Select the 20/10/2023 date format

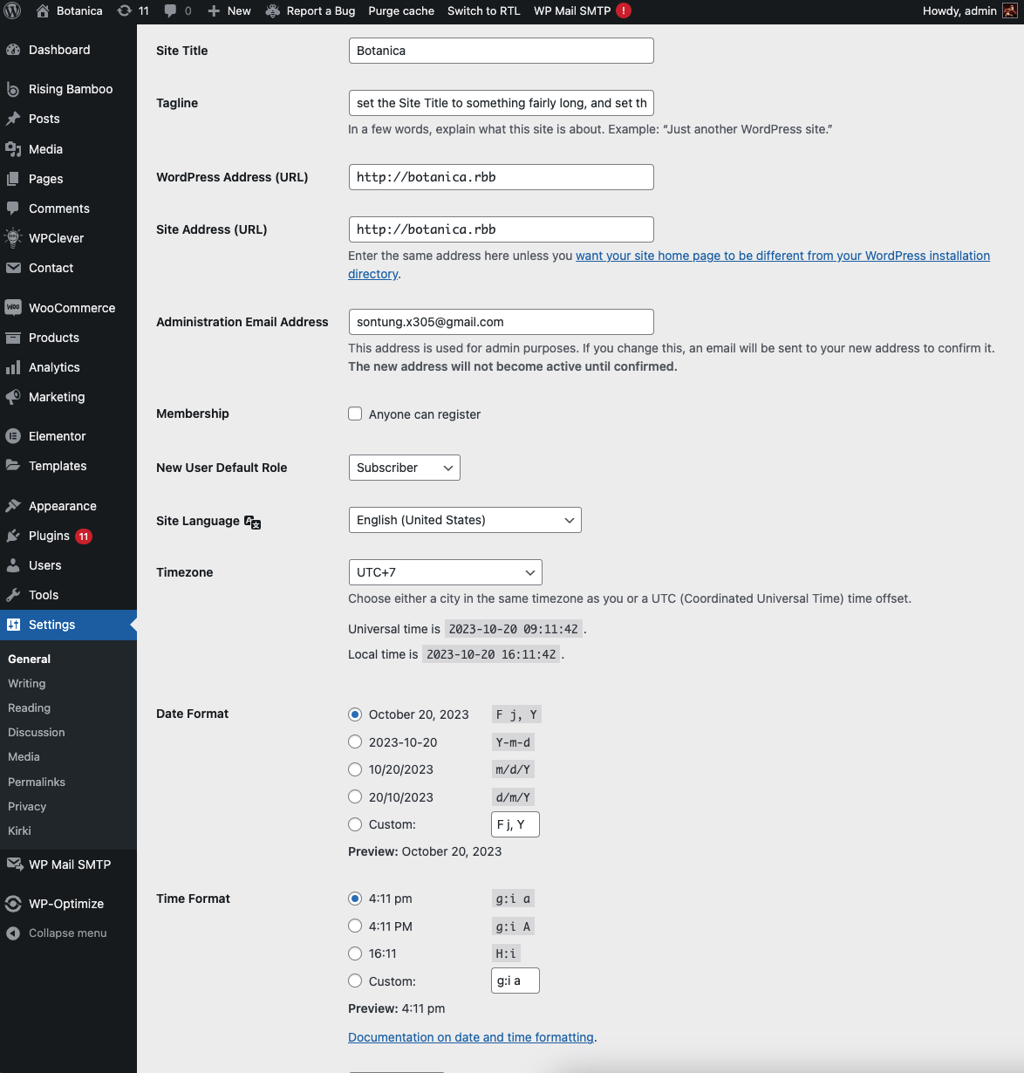tap(355, 796)
